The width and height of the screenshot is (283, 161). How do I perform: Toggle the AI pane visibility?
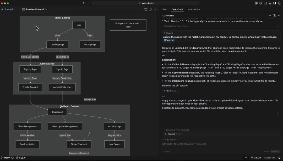[x=275, y=3]
